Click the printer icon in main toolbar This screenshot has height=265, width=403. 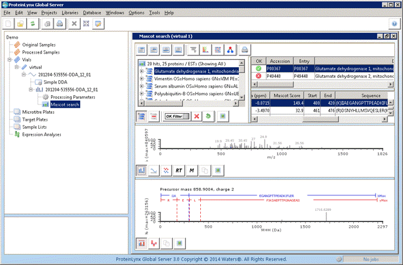tap(60, 24)
